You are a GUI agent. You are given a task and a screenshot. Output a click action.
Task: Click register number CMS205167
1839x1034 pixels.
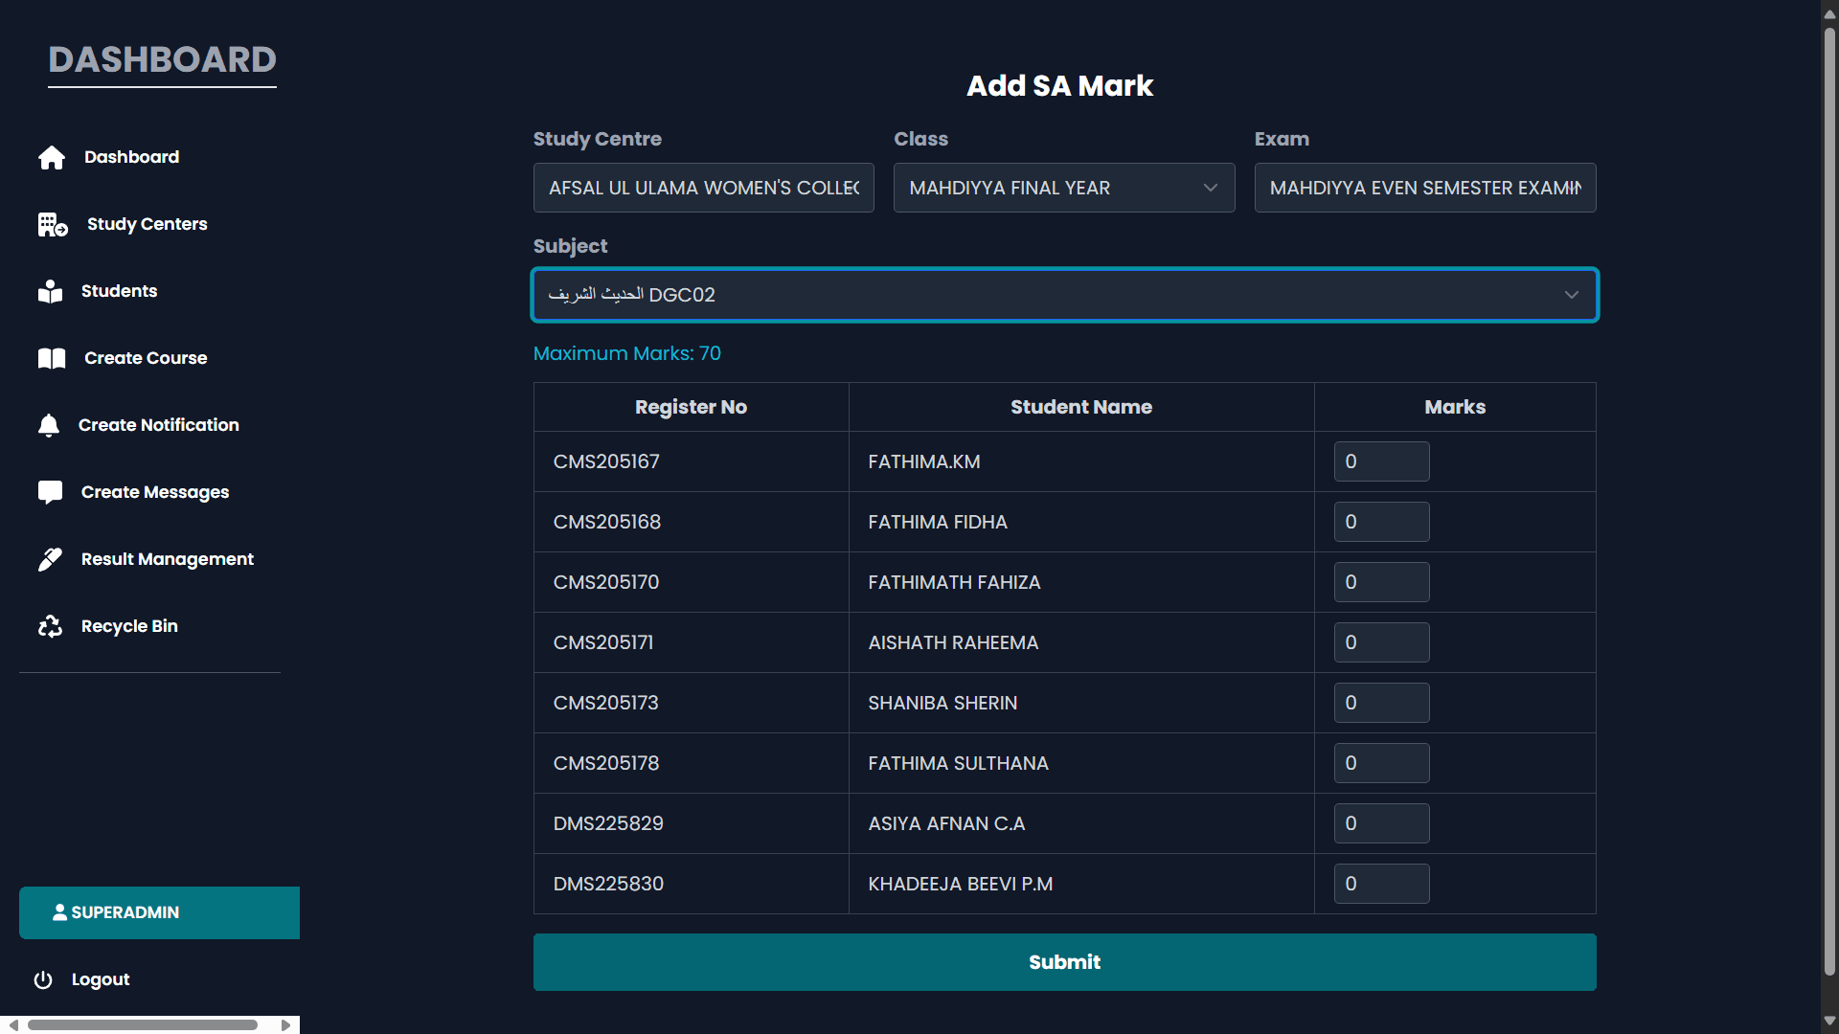(x=606, y=461)
